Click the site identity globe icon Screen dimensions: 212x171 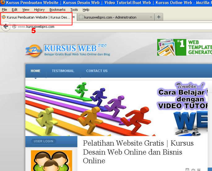tap(14, 27)
